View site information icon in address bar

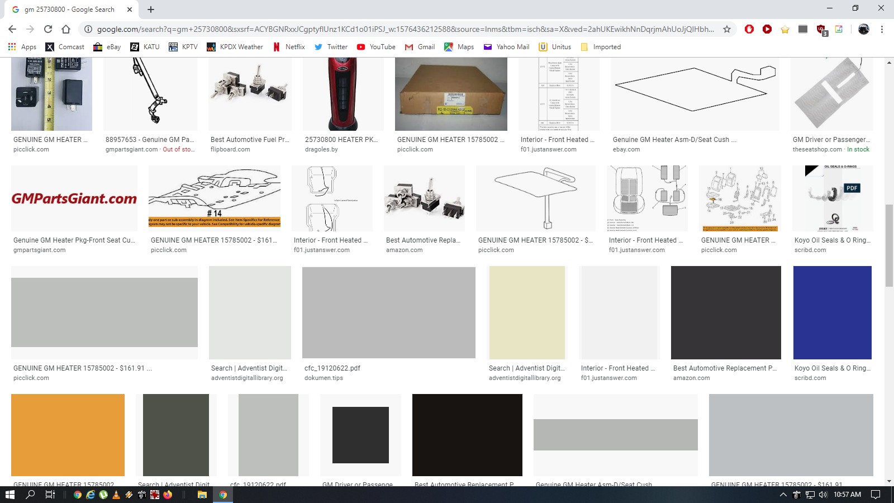pos(88,29)
